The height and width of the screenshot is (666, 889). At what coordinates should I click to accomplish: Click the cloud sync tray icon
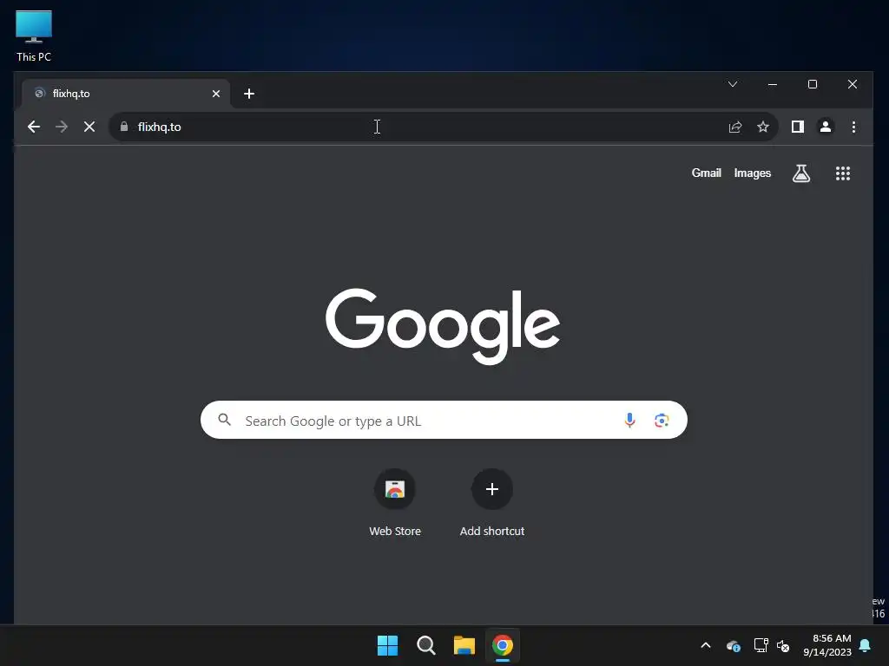[x=733, y=645]
